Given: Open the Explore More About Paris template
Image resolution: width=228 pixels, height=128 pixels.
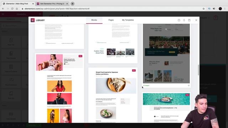Looking at the screenshot, I should click(113, 43).
